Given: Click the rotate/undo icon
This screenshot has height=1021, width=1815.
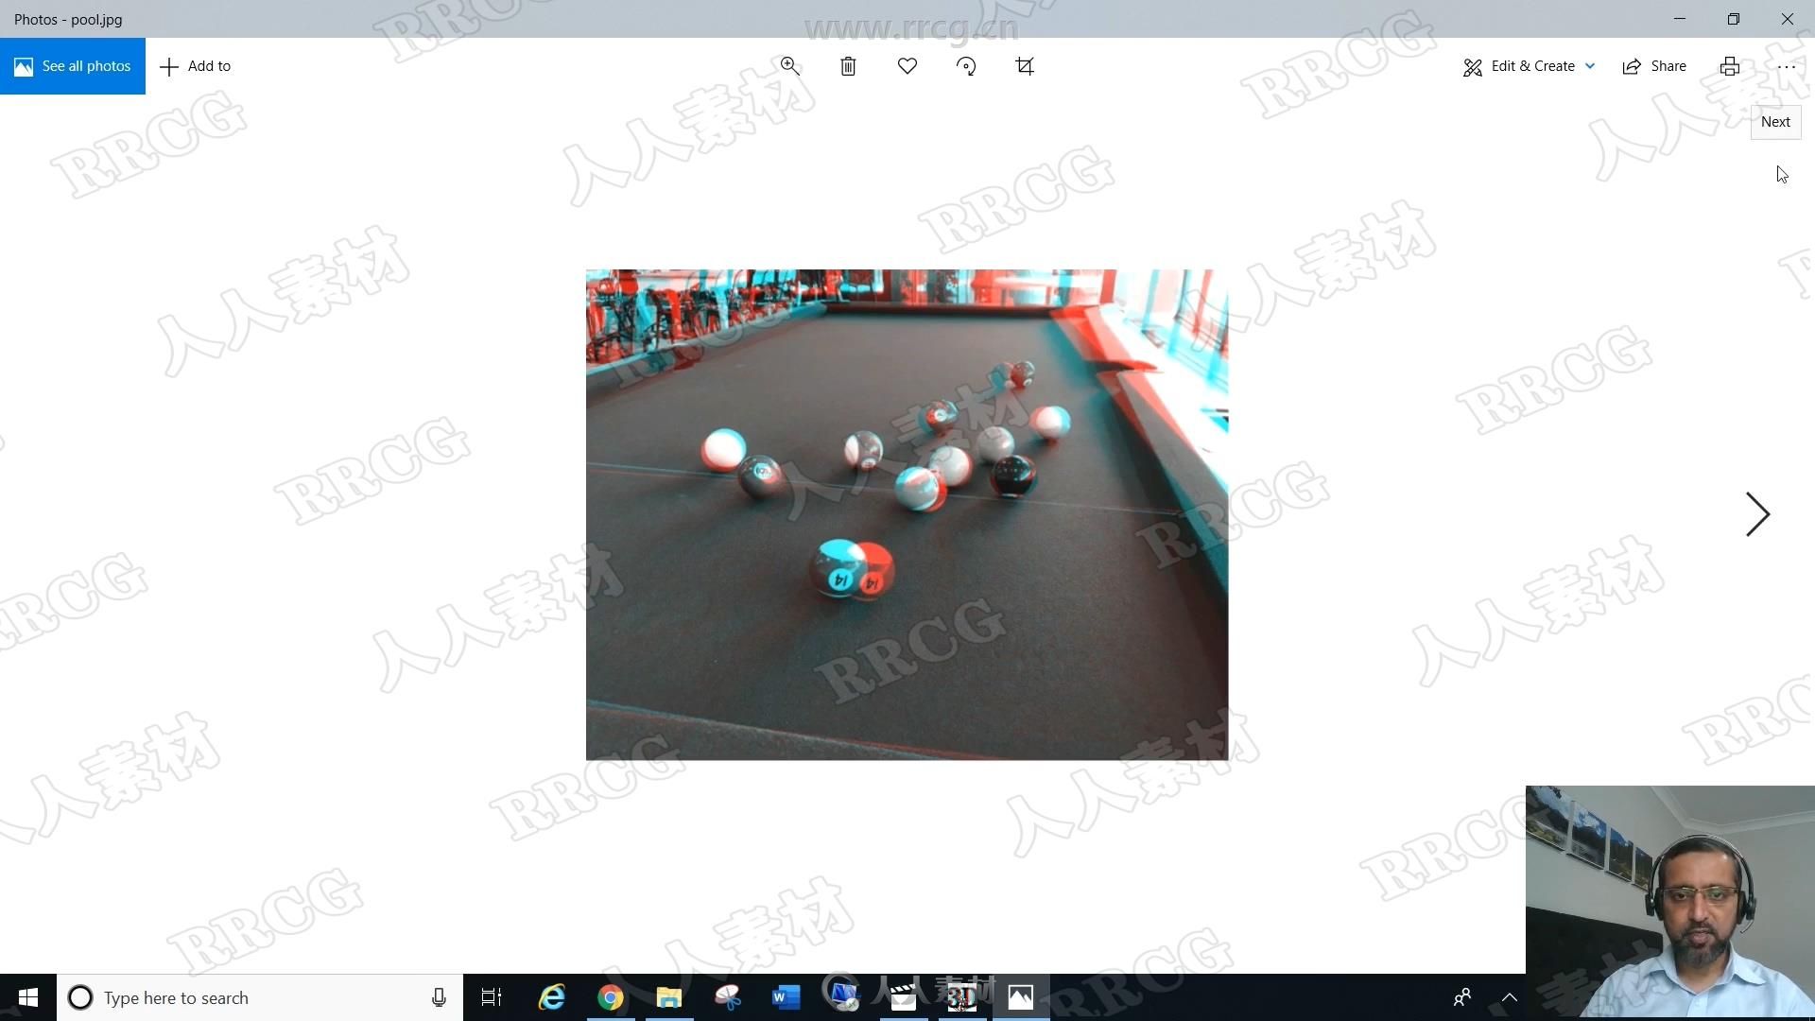Looking at the screenshot, I should point(965,65).
